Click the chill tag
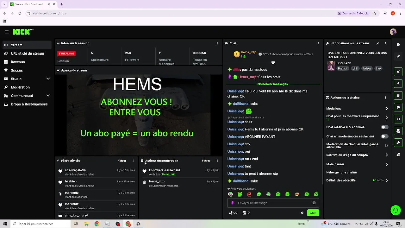This screenshot has height=228, width=405. click(x=355, y=68)
